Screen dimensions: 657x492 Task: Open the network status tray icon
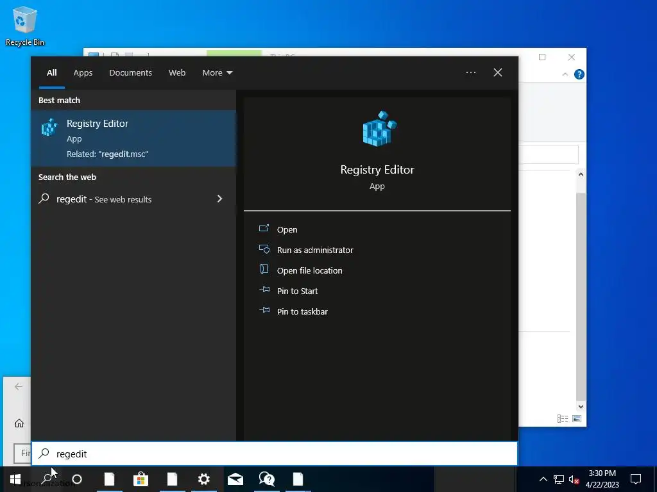pos(559,479)
